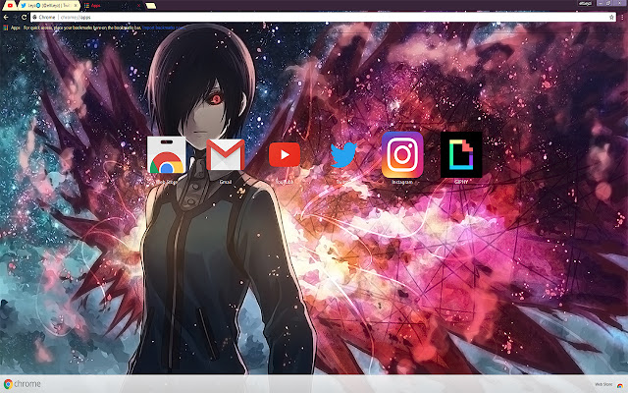Close the Twitter tab
Screen dimensions: 628x393
click(x=76, y=5)
